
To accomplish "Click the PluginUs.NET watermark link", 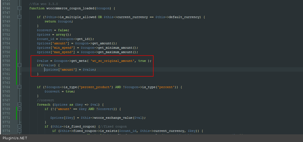I will (x=15, y=138).
